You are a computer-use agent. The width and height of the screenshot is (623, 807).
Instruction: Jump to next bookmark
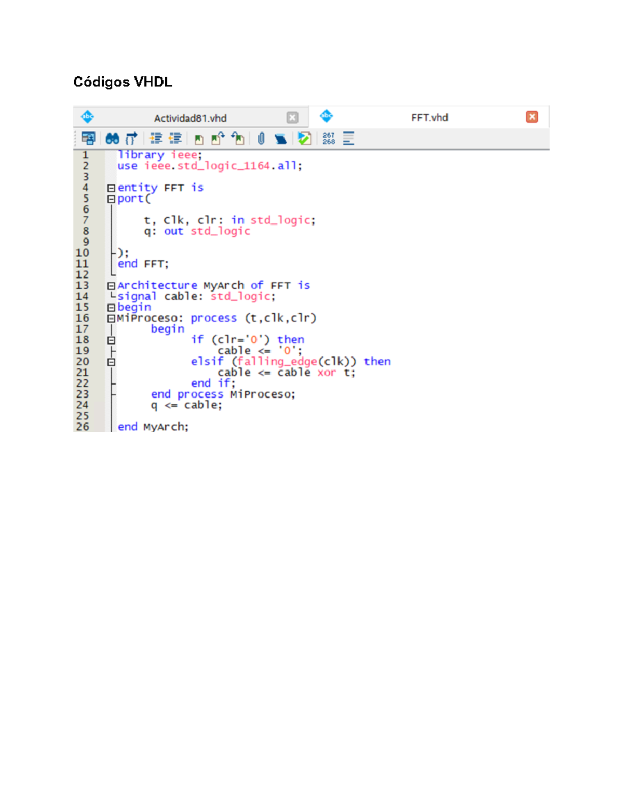[217, 139]
